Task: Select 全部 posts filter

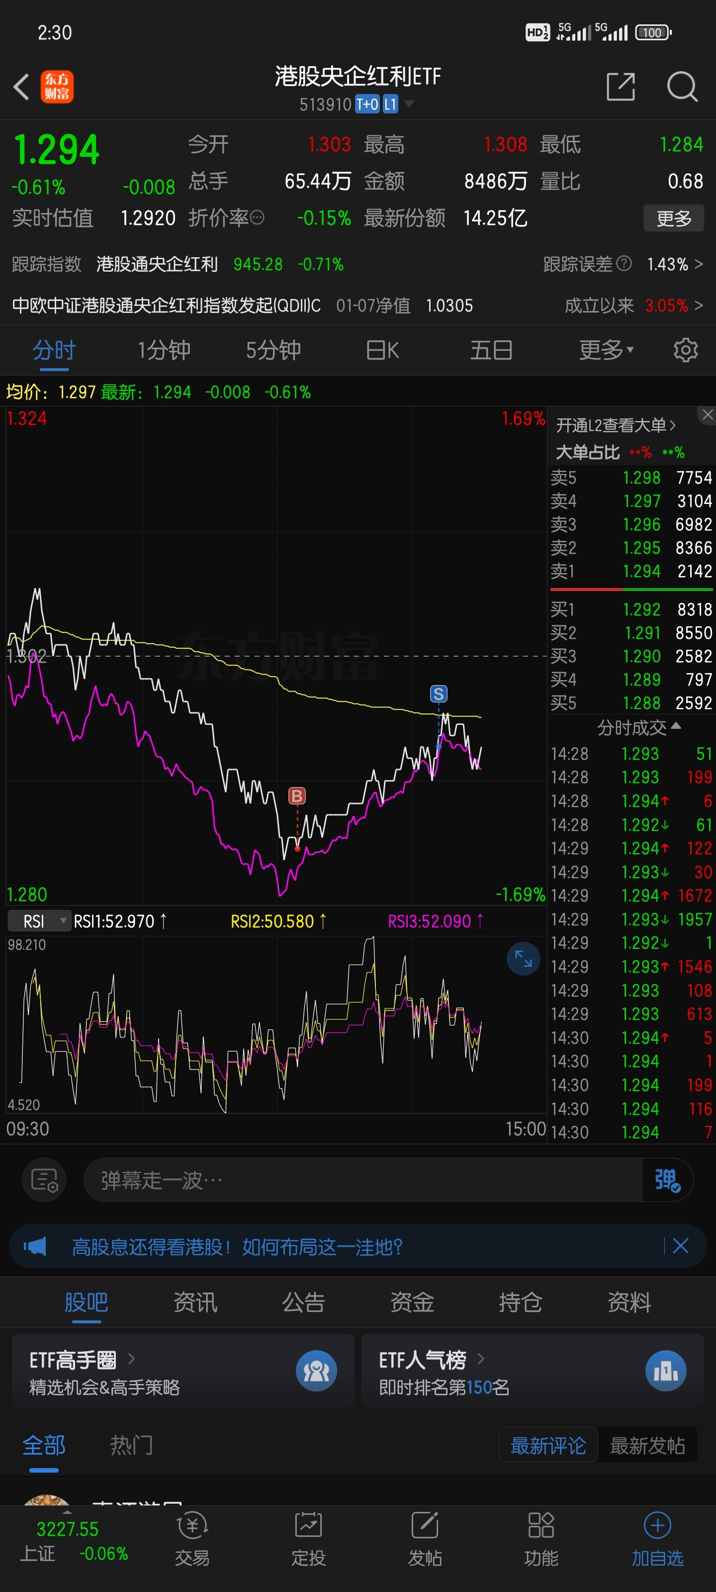Action: pyautogui.click(x=44, y=1445)
